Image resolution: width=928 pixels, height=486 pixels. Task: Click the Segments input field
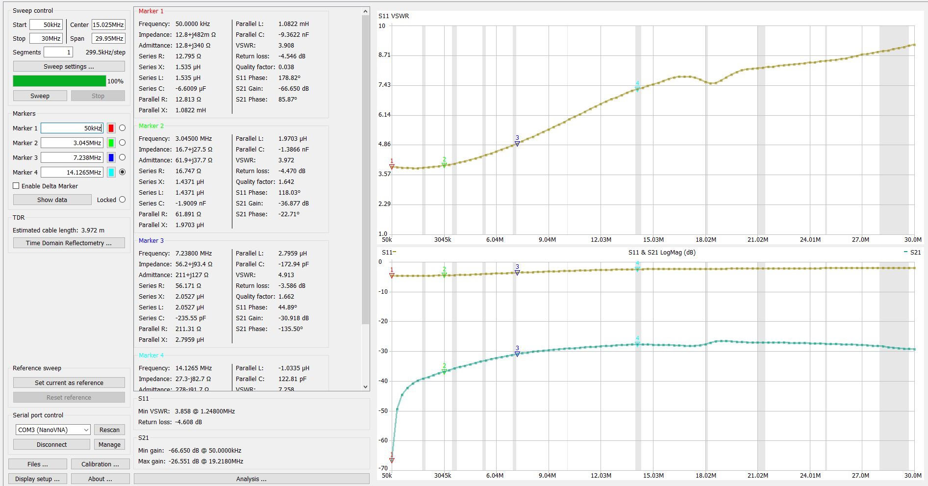pyautogui.click(x=58, y=52)
